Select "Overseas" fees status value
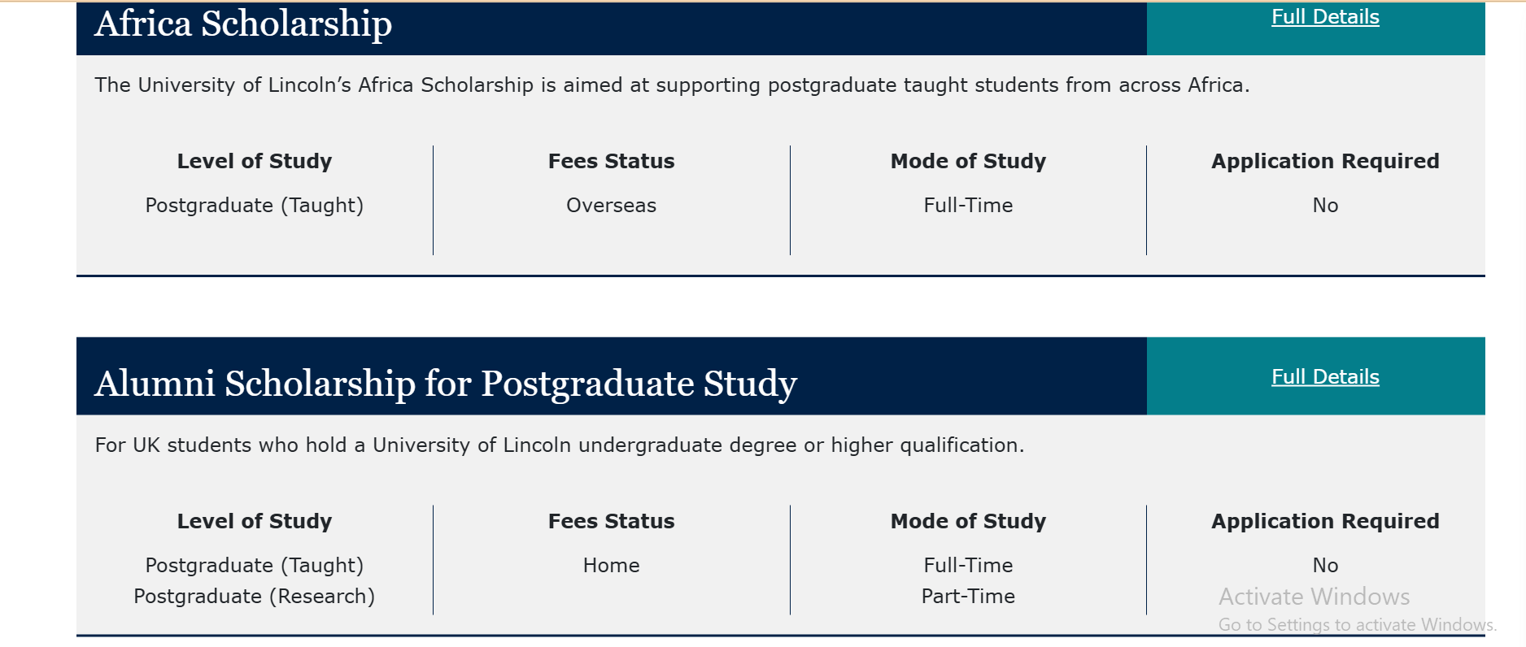Image resolution: width=1526 pixels, height=647 pixels. (611, 206)
